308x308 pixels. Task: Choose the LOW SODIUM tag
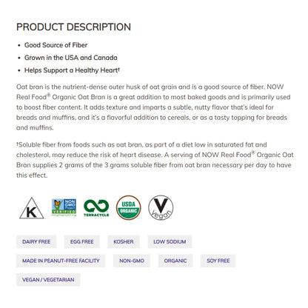pyautogui.click(x=170, y=241)
